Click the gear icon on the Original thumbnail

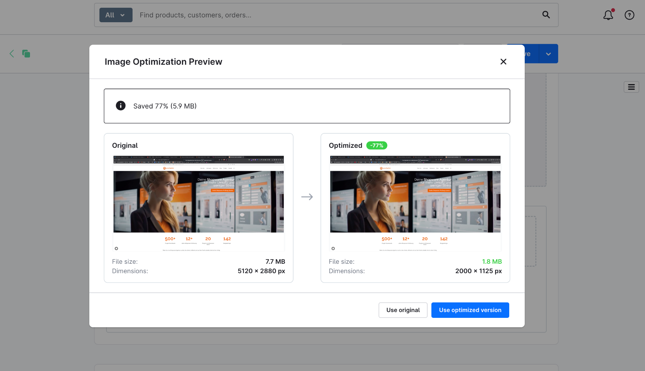116,248
